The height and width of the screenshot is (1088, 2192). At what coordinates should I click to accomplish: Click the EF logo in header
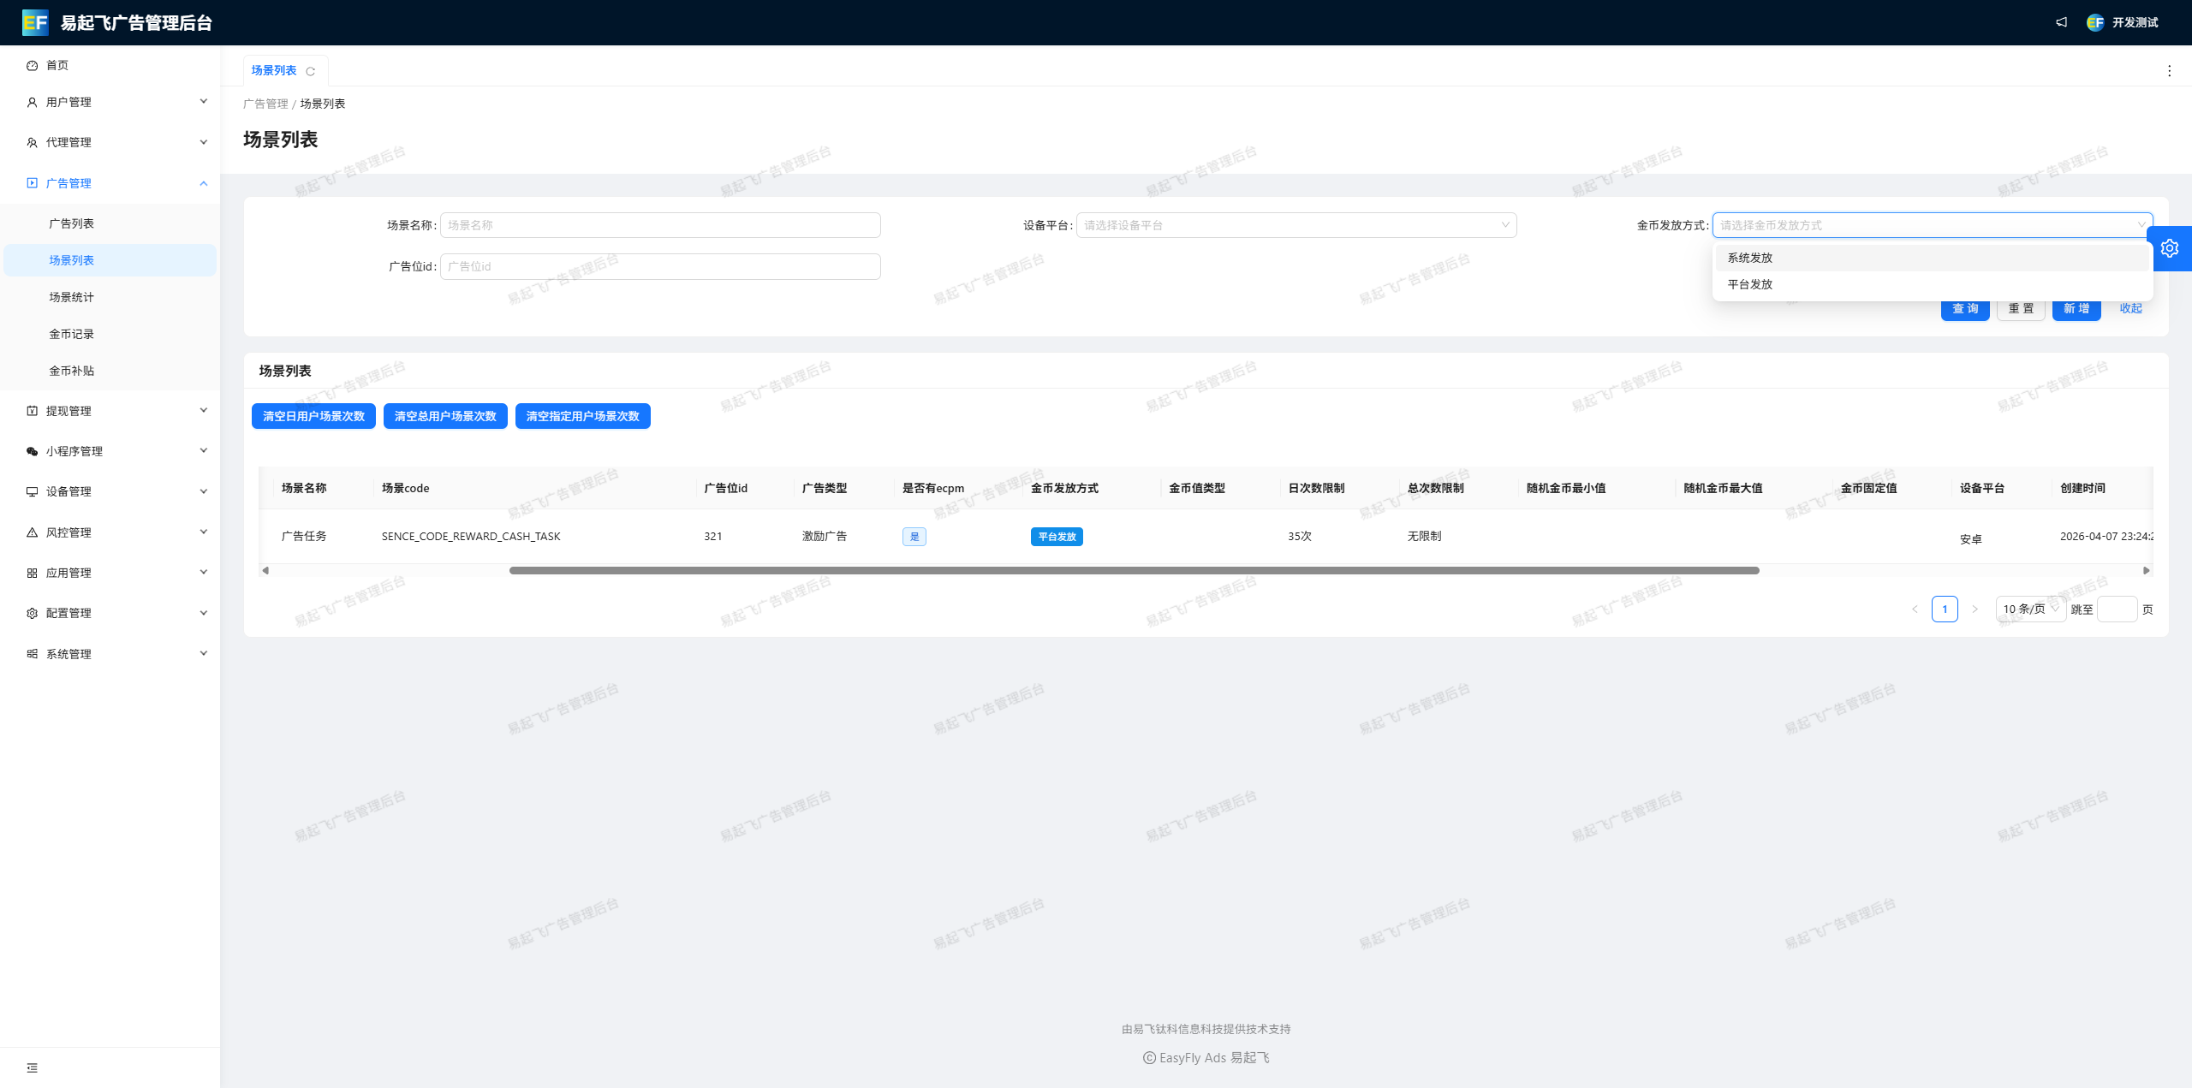click(x=35, y=22)
